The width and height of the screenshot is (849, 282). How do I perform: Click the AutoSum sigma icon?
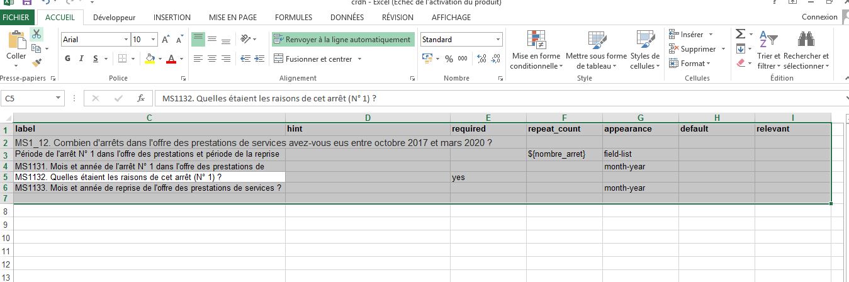pyautogui.click(x=741, y=35)
